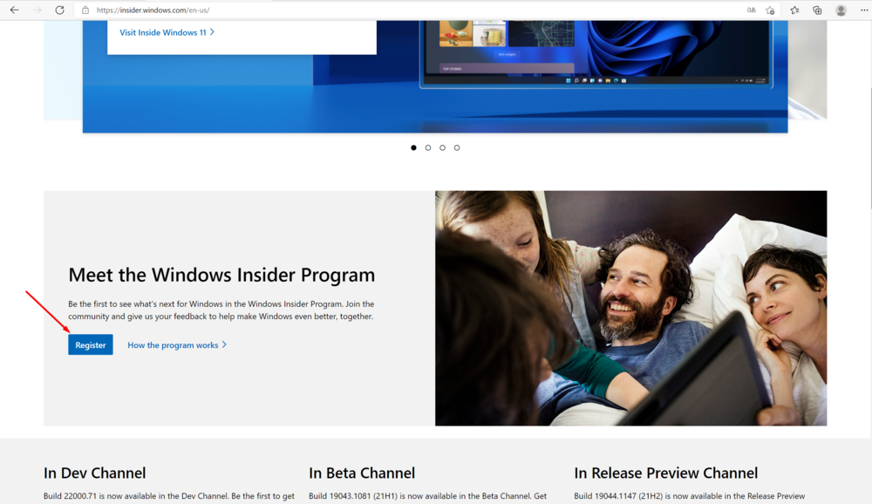Click the browser Back arrow
Viewport: 872px width, 504px height.
point(14,10)
